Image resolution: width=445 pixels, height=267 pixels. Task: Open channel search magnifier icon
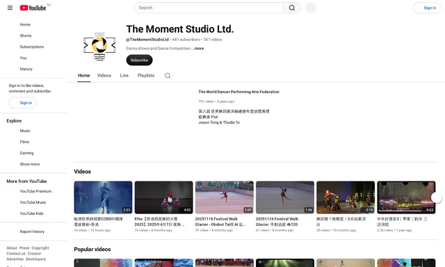[x=168, y=76]
